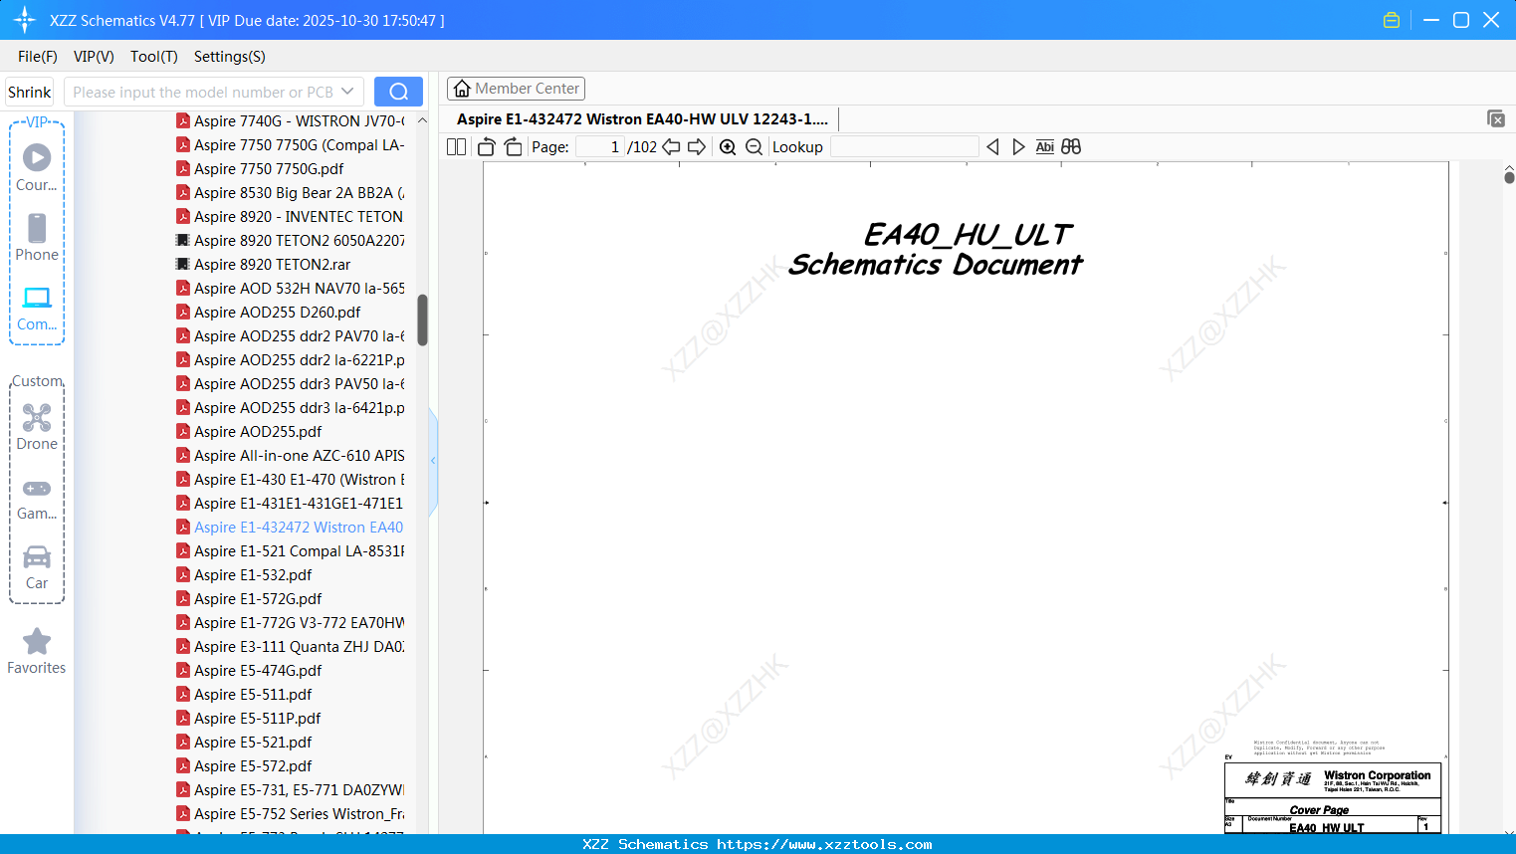The height and width of the screenshot is (854, 1516).
Task: Collapse the file list panel handle
Action: (x=433, y=461)
